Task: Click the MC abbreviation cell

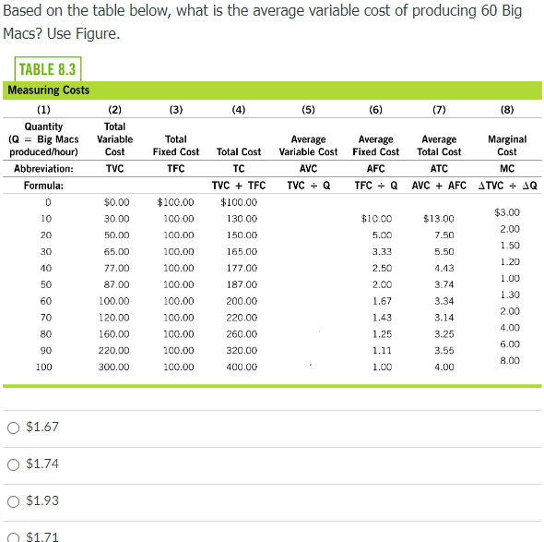Action: pyautogui.click(x=507, y=168)
